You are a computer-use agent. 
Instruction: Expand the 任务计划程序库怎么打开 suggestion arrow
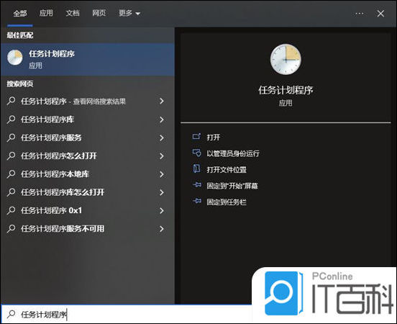pyautogui.click(x=162, y=192)
